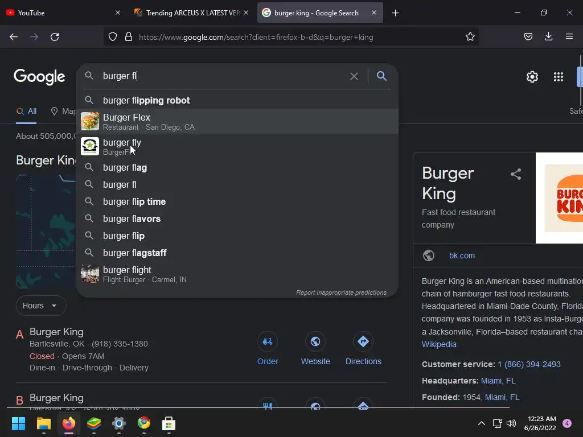583x437 pixels.
Task: Open the tracking protection shield icon
Action: 113,37
